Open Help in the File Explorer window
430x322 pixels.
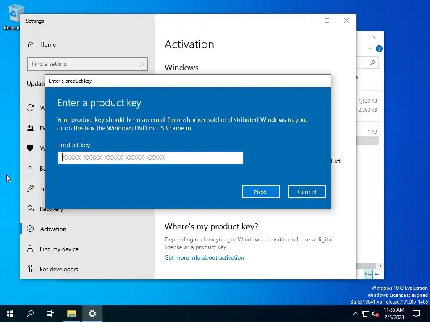click(379, 49)
